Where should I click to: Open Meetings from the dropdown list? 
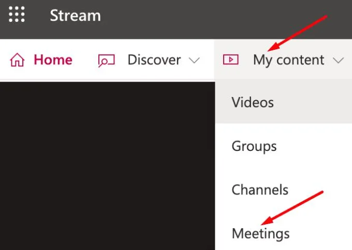[284, 233]
